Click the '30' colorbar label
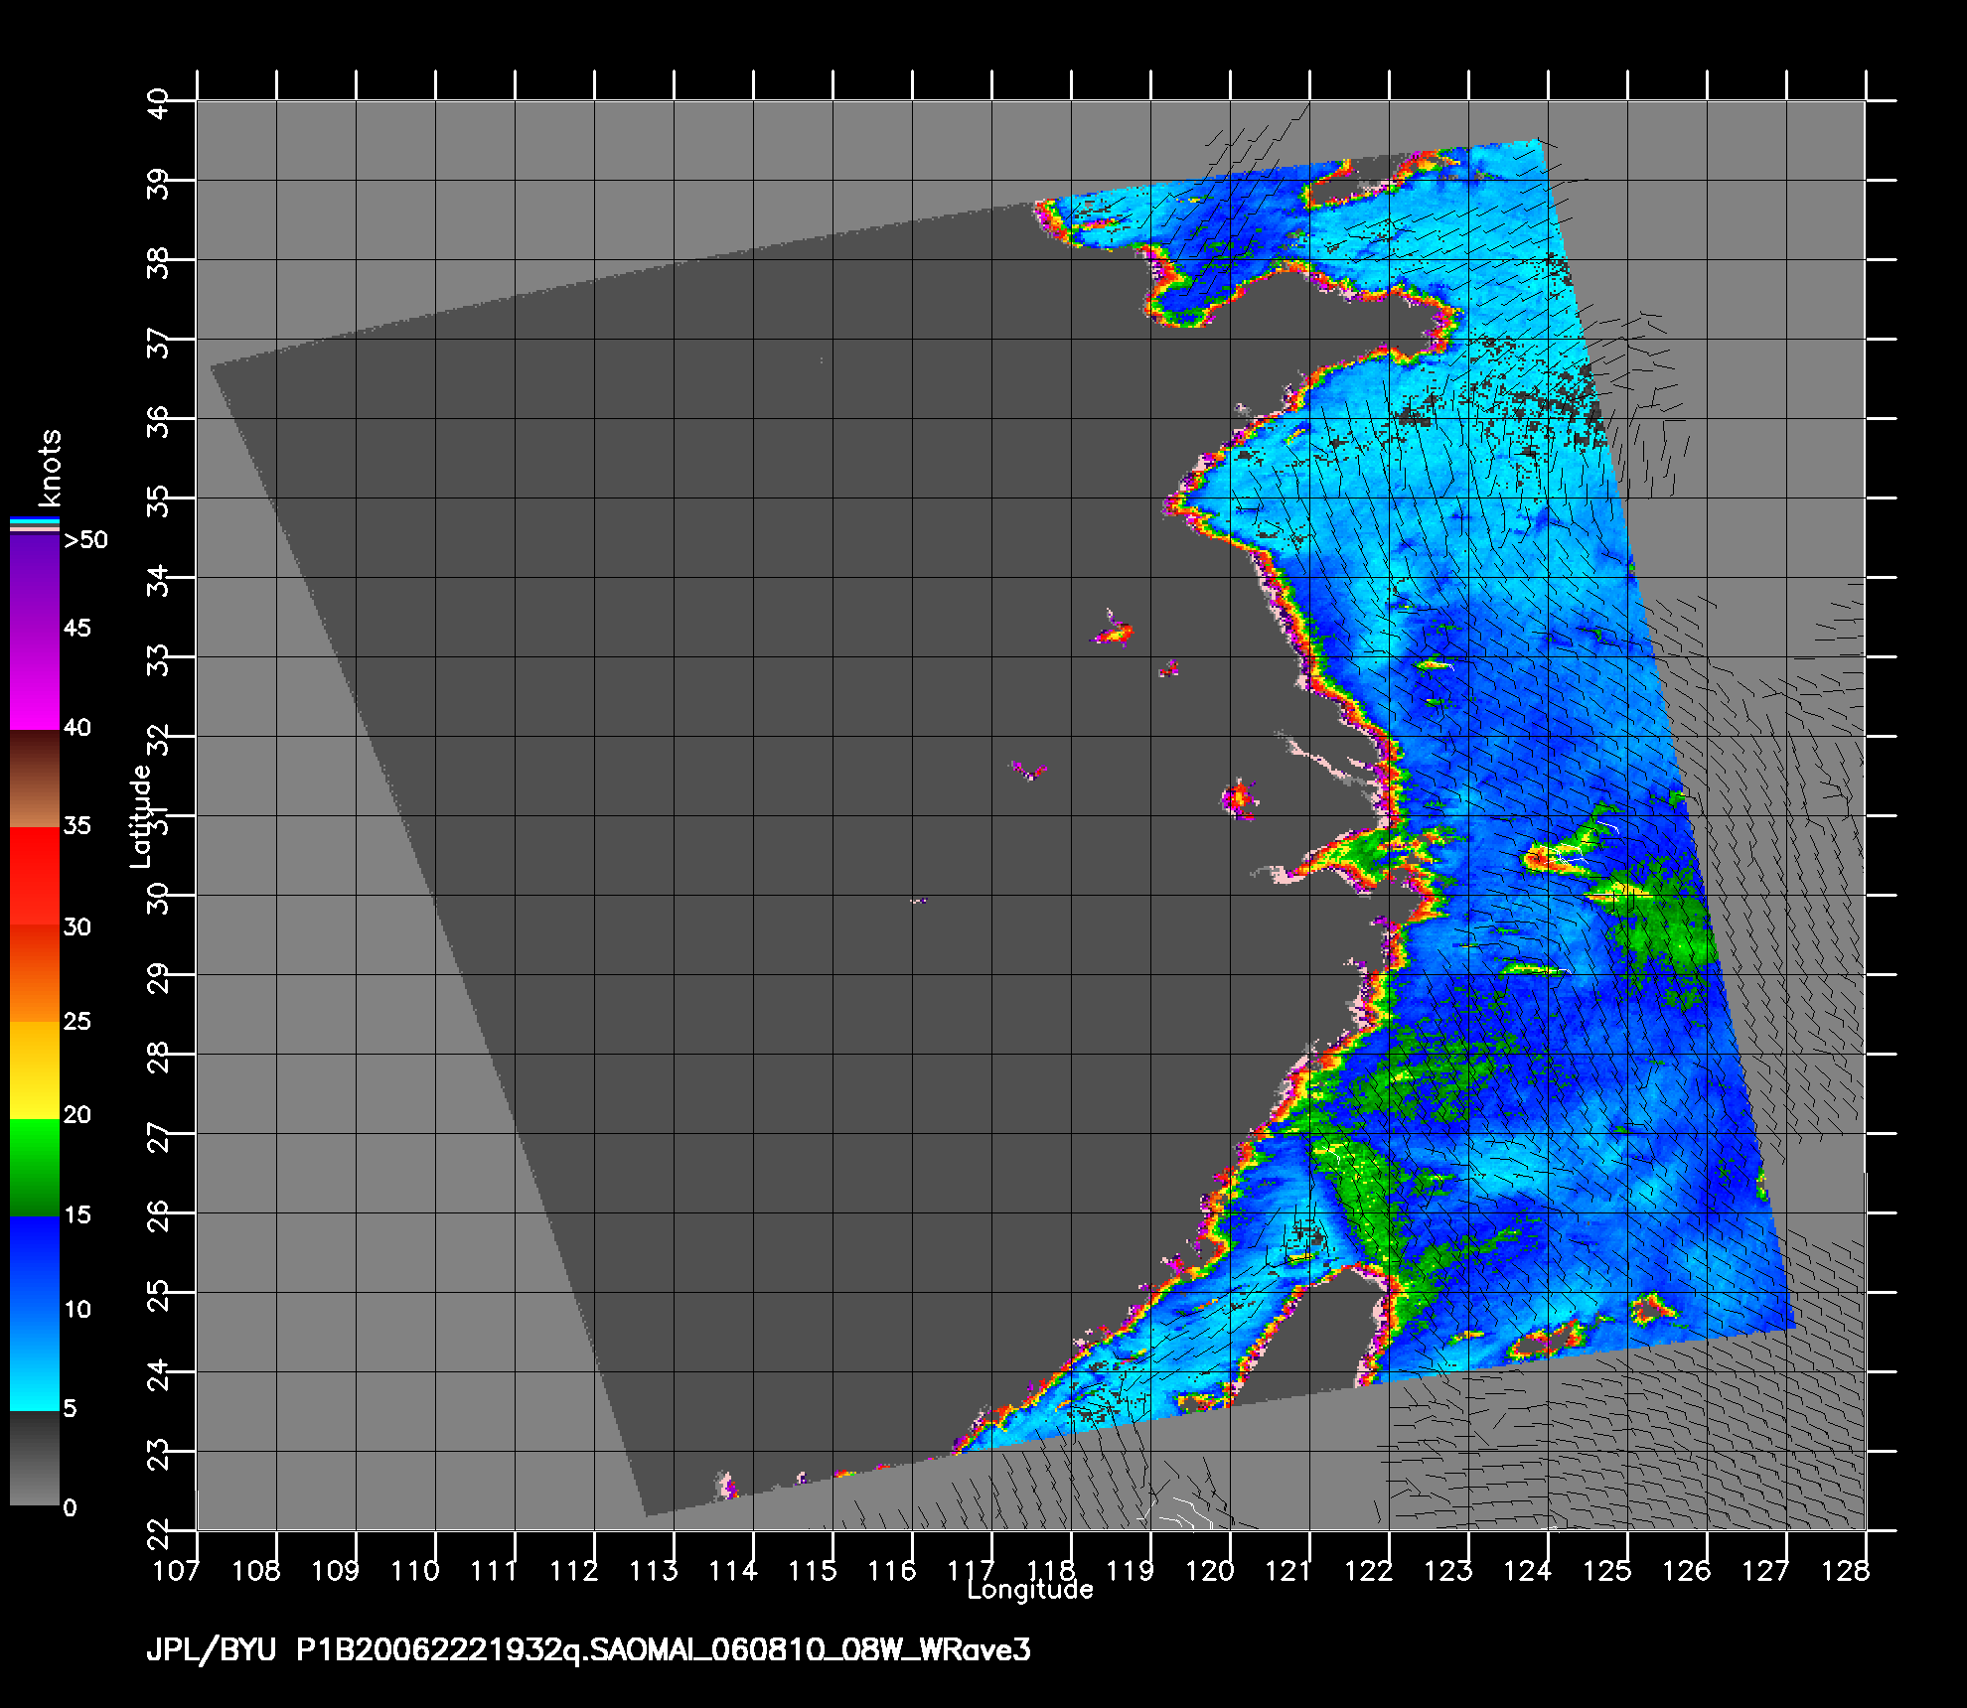 click(x=76, y=926)
